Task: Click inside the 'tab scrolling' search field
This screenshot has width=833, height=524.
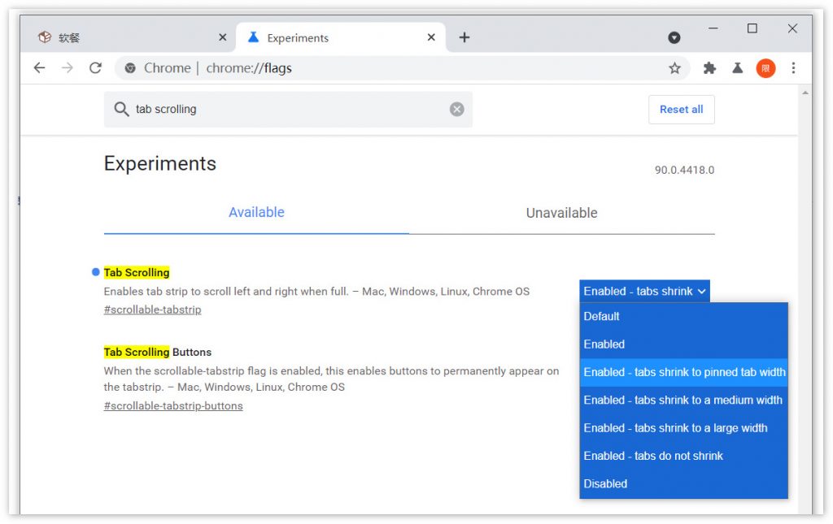Action: pos(285,109)
